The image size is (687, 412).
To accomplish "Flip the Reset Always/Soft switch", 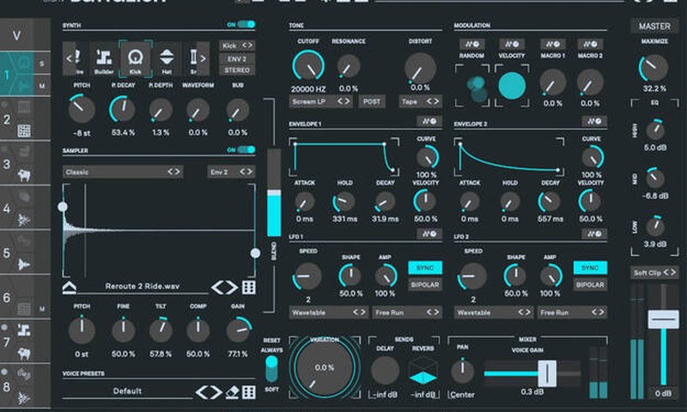I will 271,367.
